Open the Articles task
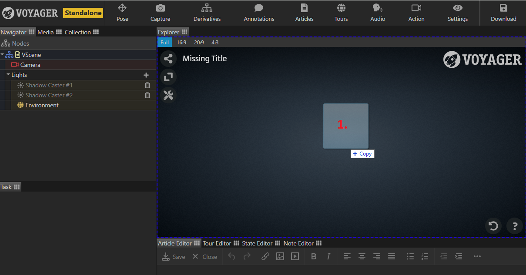This screenshot has height=275, width=526. [x=304, y=13]
